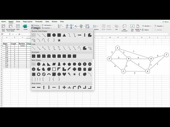The image size is (170, 127).
Task: Choose the scribble shape in Lines section
Action: click(x=90, y=48)
